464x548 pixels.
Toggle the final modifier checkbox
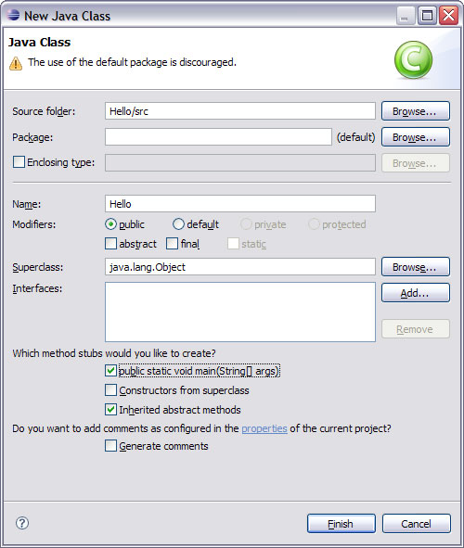172,244
